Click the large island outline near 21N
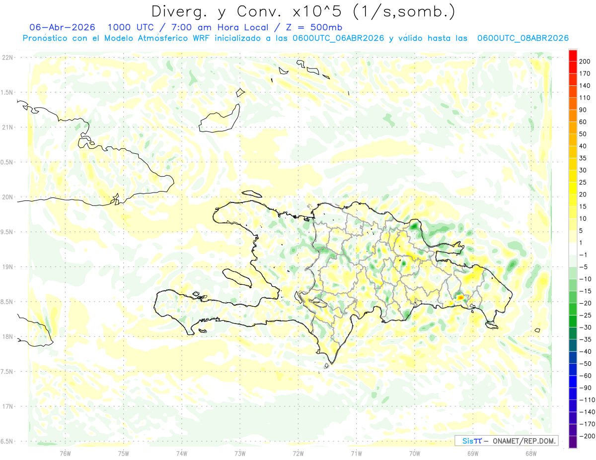This screenshot has width=596, height=460. 219,119
